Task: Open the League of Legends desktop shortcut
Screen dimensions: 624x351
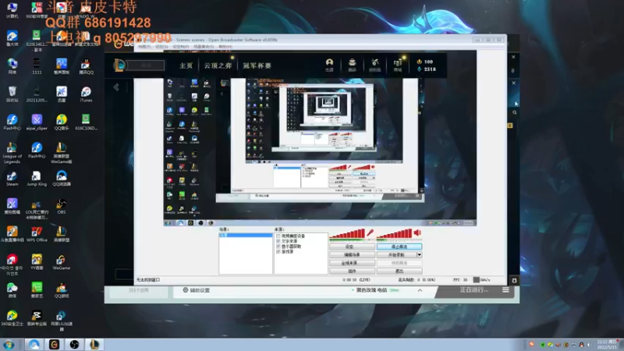Action: click(12, 153)
